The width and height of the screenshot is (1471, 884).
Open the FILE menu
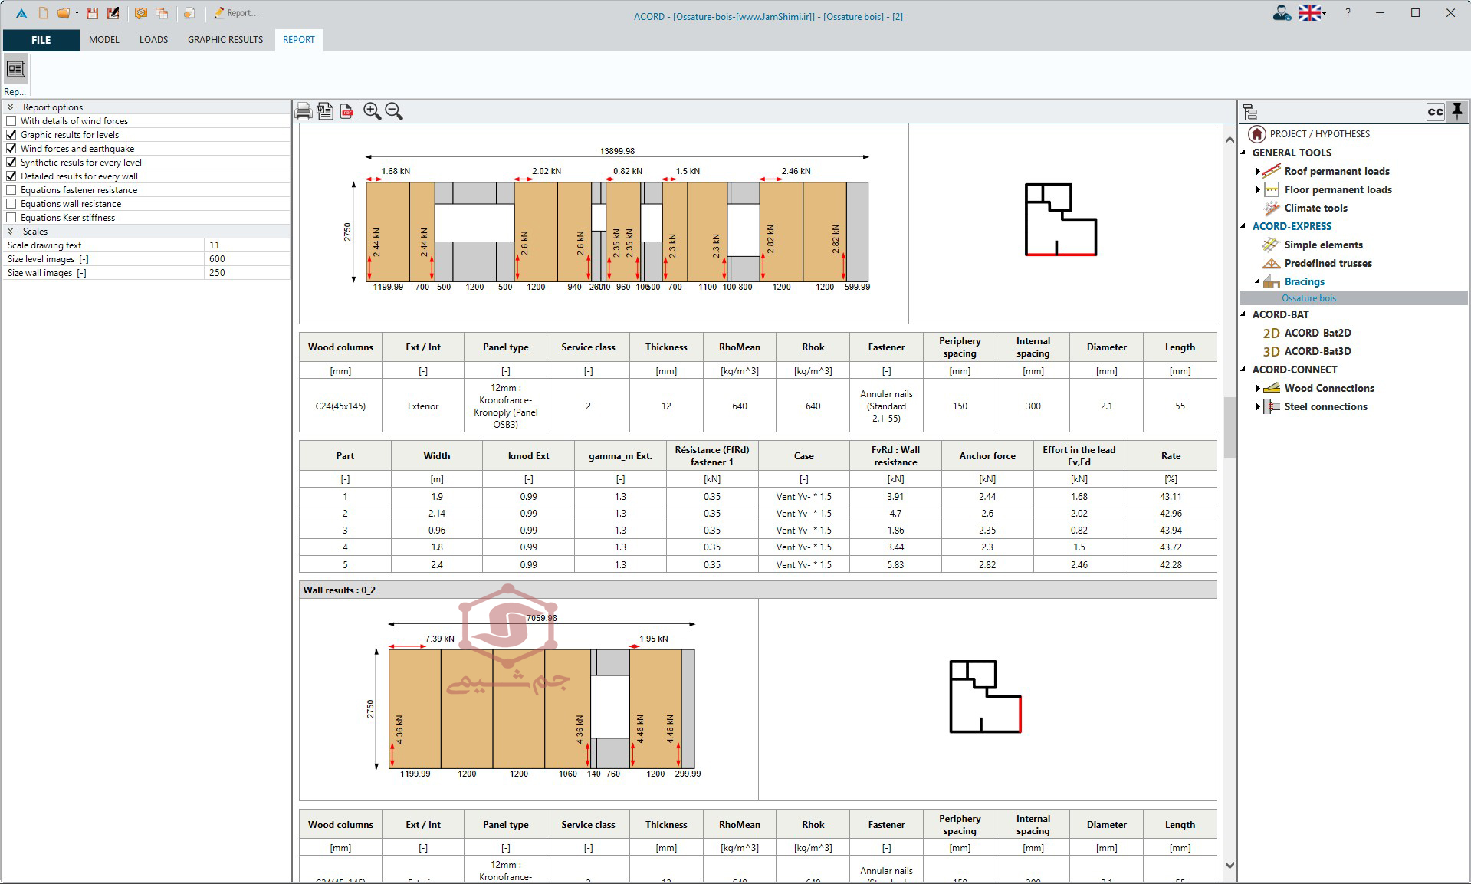coord(41,40)
